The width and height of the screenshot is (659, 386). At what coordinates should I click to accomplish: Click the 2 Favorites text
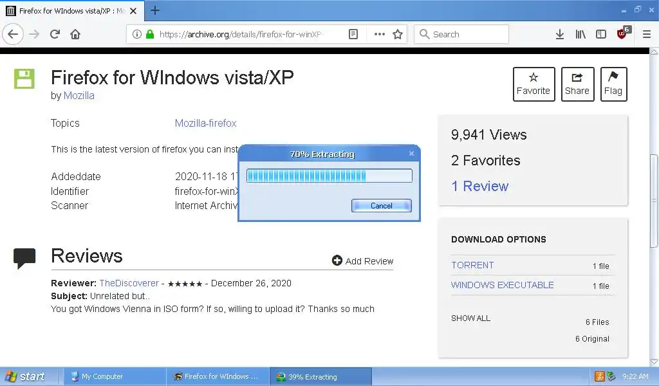coord(485,160)
